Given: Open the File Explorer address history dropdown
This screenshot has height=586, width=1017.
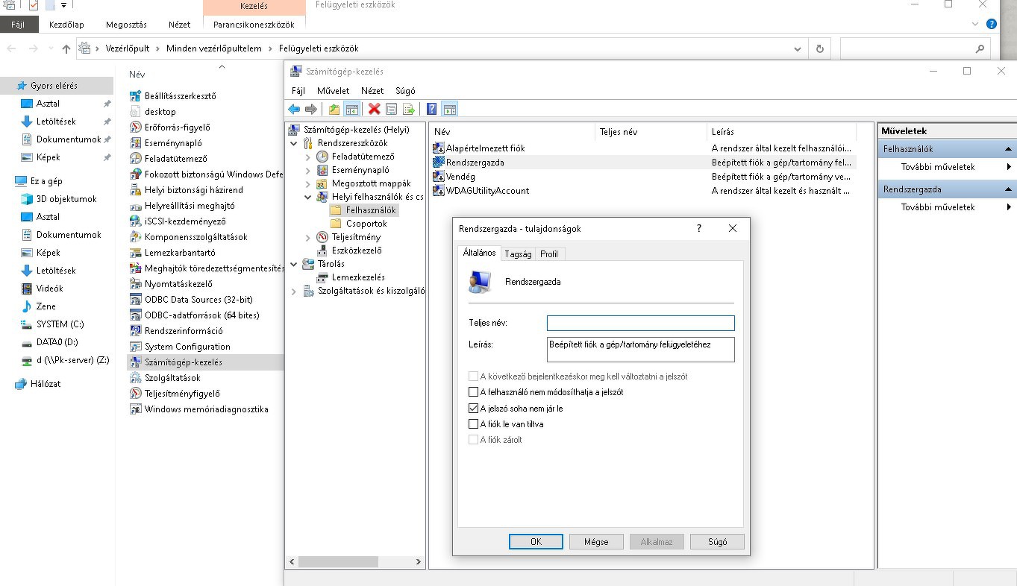Looking at the screenshot, I should click(798, 48).
